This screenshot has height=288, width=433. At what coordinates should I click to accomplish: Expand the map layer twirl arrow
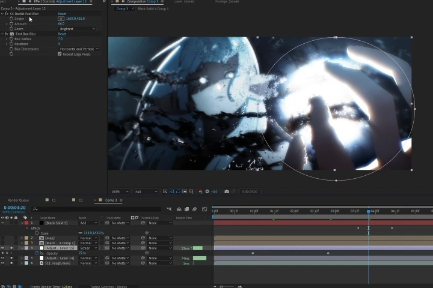tap(22, 238)
